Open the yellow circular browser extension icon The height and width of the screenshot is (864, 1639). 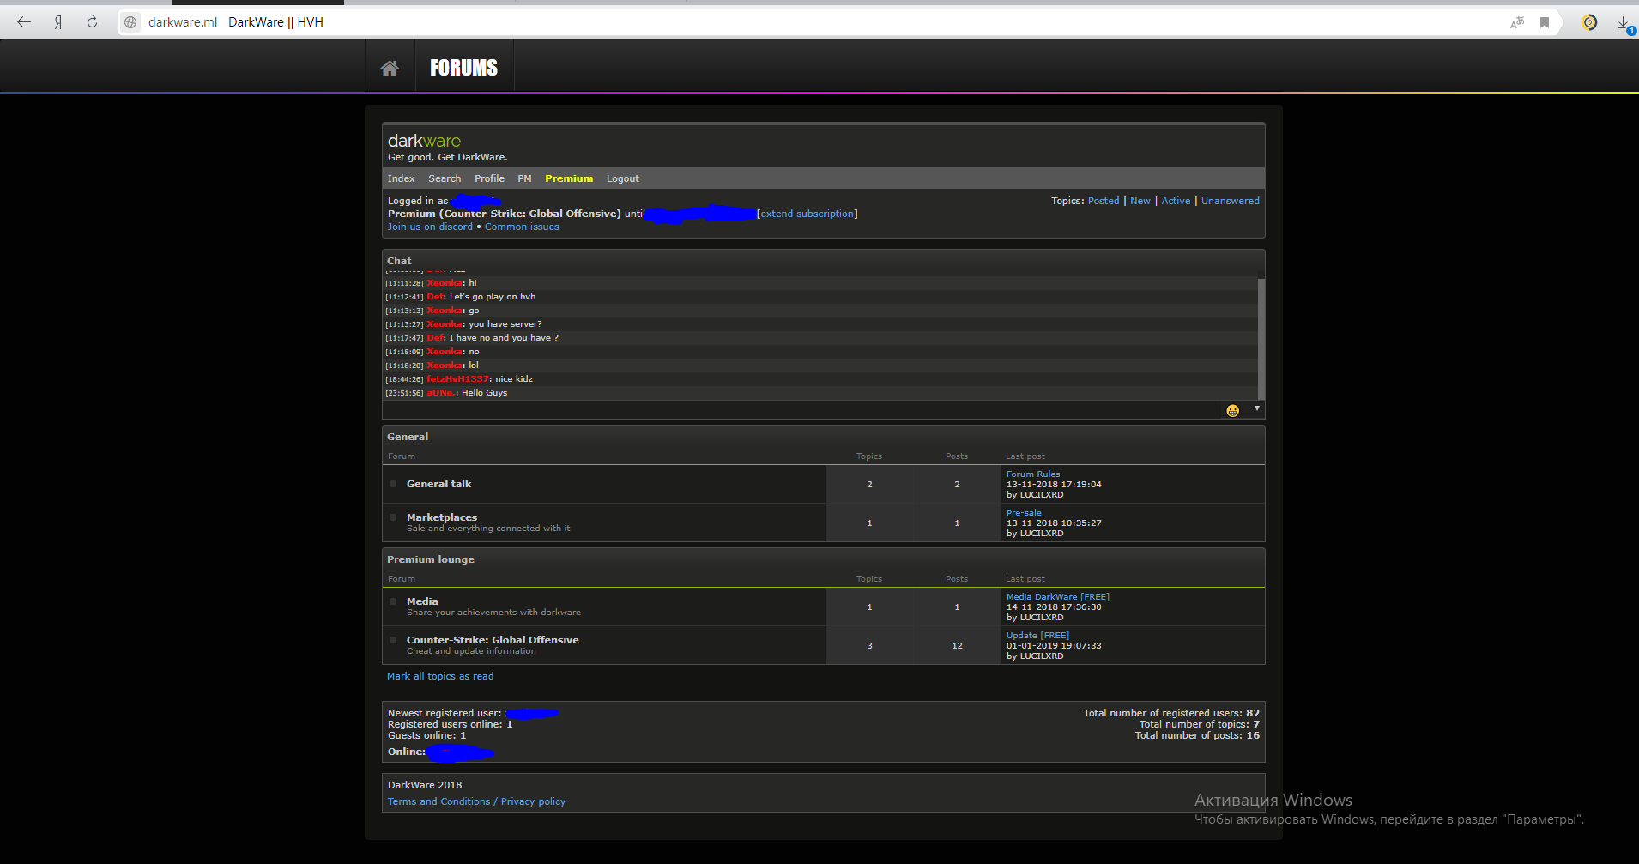(x=1589, y=22)
